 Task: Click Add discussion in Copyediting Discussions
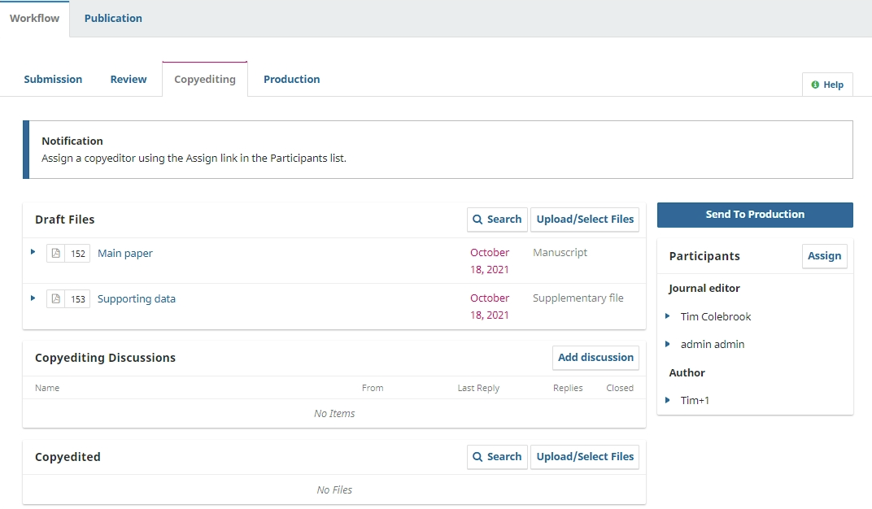click(595, 358)
